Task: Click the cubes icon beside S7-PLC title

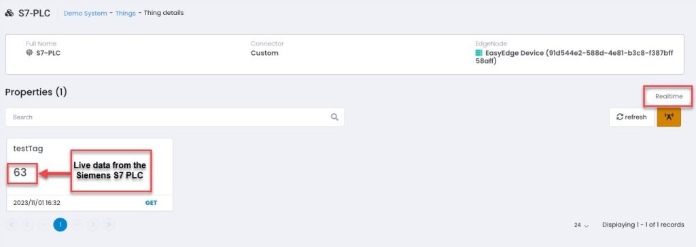Action: pyautogui.click(x=9, y=14)
